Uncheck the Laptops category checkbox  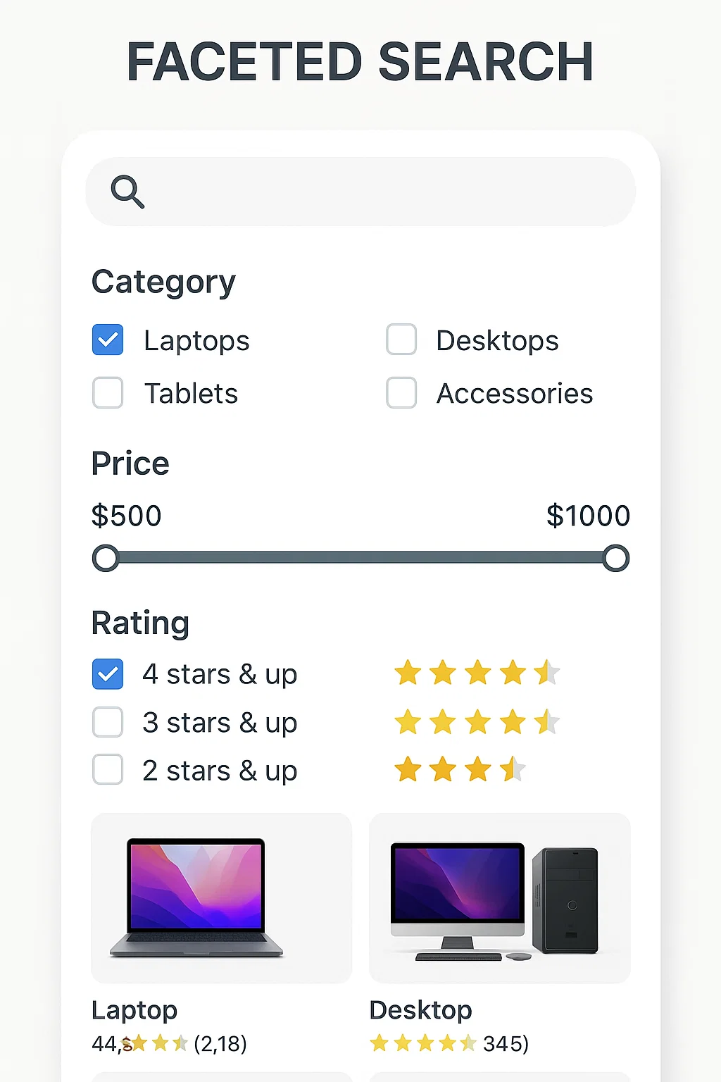pos(108,340)
